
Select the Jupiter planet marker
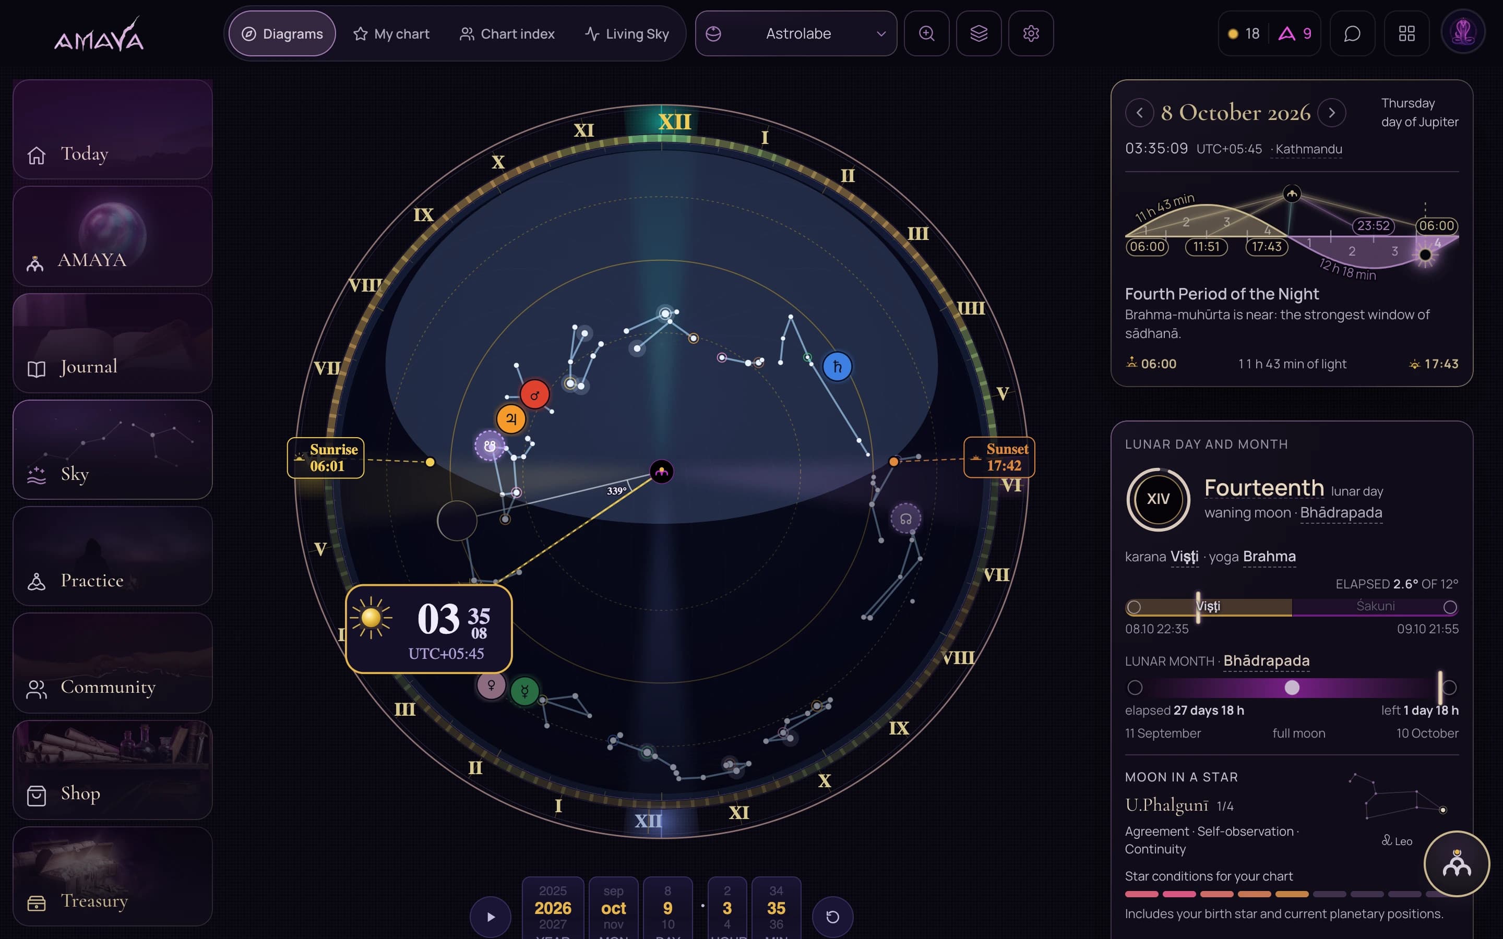[511, 418]
